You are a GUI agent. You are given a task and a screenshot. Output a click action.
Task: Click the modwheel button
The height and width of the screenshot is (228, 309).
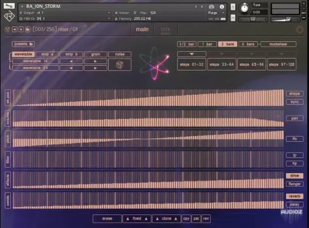click(278, 44)
